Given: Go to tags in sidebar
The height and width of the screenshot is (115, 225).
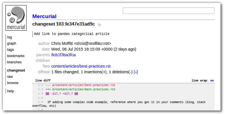Looking at the screenshot, I should tap(10, 50).
